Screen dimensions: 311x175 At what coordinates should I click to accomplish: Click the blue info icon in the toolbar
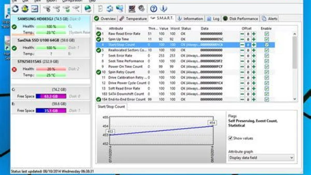(x=163, y=9)
